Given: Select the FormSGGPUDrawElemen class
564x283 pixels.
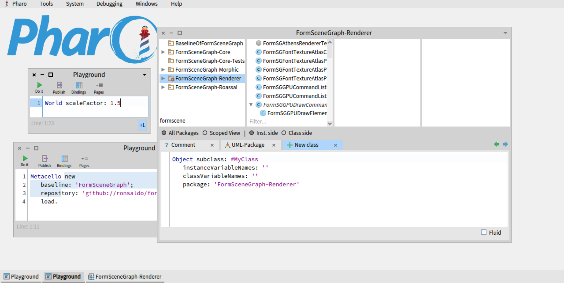Looking at the screenshot, I should 297,113.
